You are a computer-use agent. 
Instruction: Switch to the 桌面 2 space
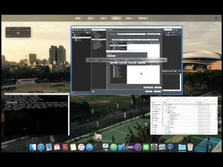tap(91, 18)
